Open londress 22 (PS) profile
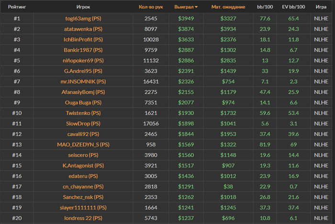The height and width of the screenshot is (224, 335). [83, 218]
